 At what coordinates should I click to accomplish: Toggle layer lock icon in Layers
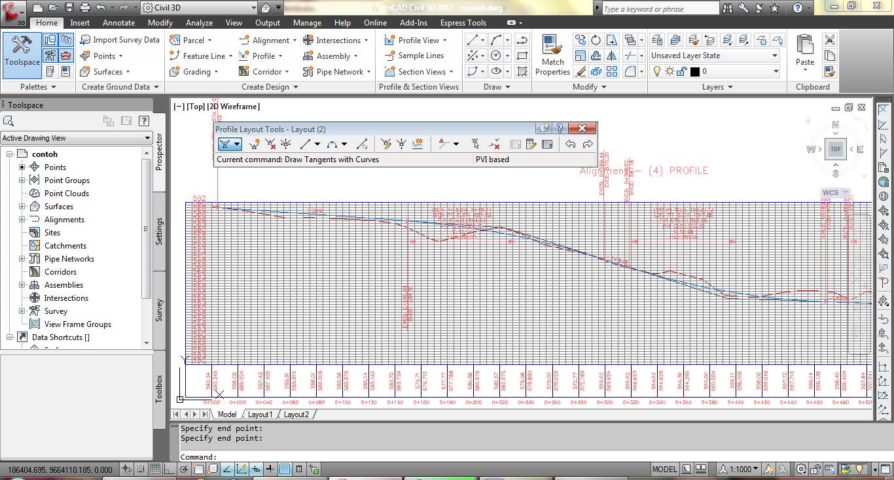(x=681, y=71)
